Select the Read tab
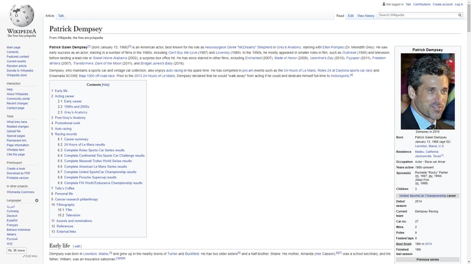Screen dimensions: 471x264 tap(340, 16)
